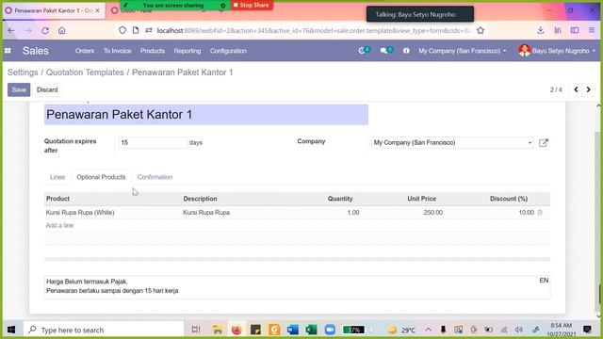Delete the Kursi Rupa Rupa line trash icon
Screen dimensions: 603x339
(x=540, y=213)
